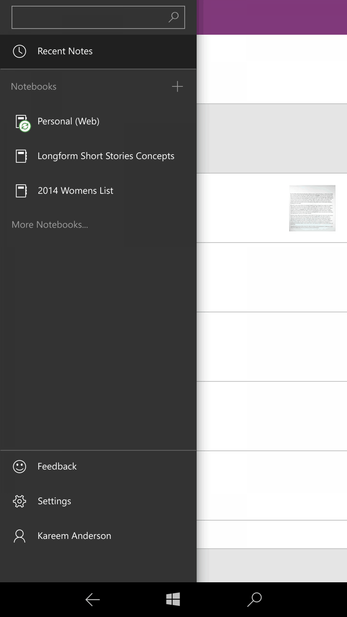Image resolution: width=347 pixels, height=617 pixels.
Task: Click the 2014 Womens List notebook icon
Action: [21, 191]
